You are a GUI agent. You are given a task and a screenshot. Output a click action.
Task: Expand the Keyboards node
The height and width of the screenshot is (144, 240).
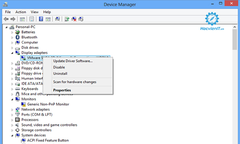coord(12,89)
